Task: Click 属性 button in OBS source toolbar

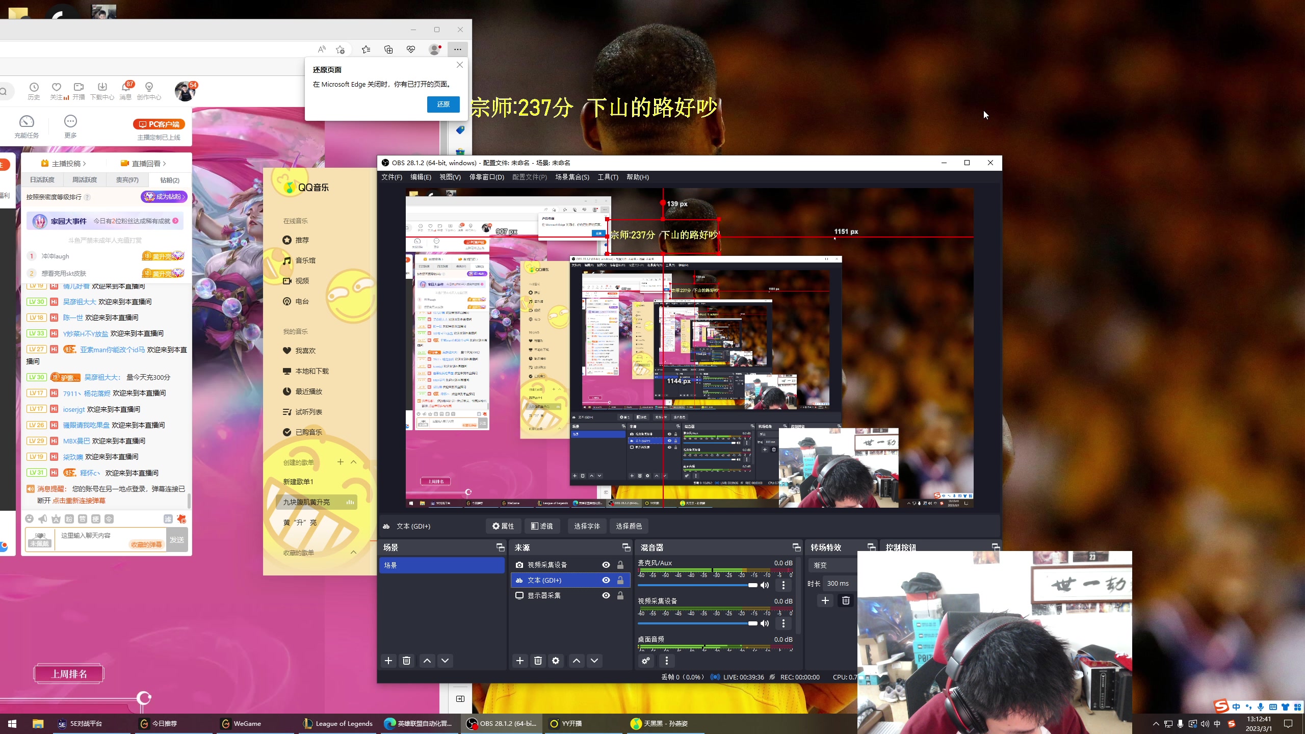Action: (x=503, y=526)
